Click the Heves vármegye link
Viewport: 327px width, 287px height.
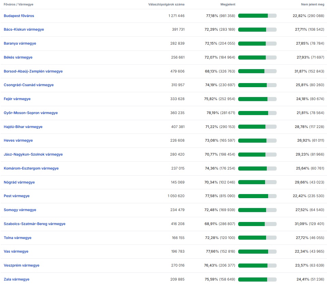[18, 141]
